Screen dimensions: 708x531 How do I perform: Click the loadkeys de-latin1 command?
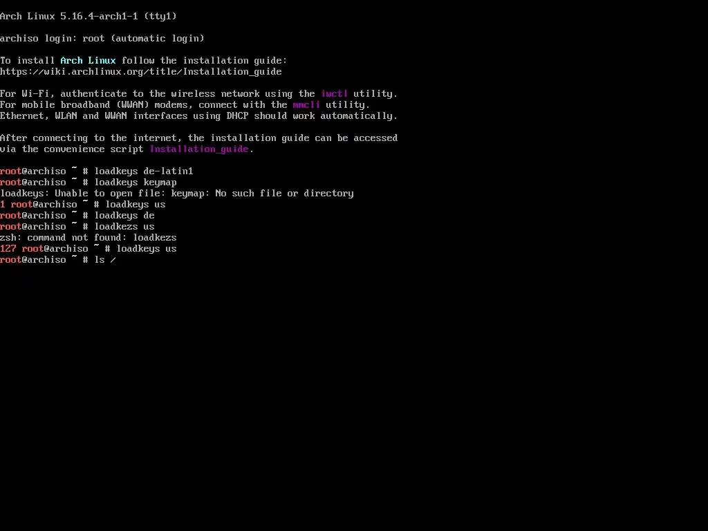coord(144,171)
